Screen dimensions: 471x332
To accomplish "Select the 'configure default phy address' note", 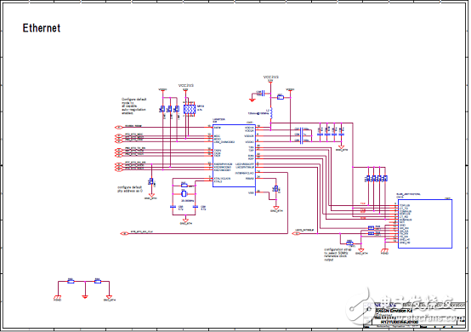I will pyautogui.click(x=130, y=189).
